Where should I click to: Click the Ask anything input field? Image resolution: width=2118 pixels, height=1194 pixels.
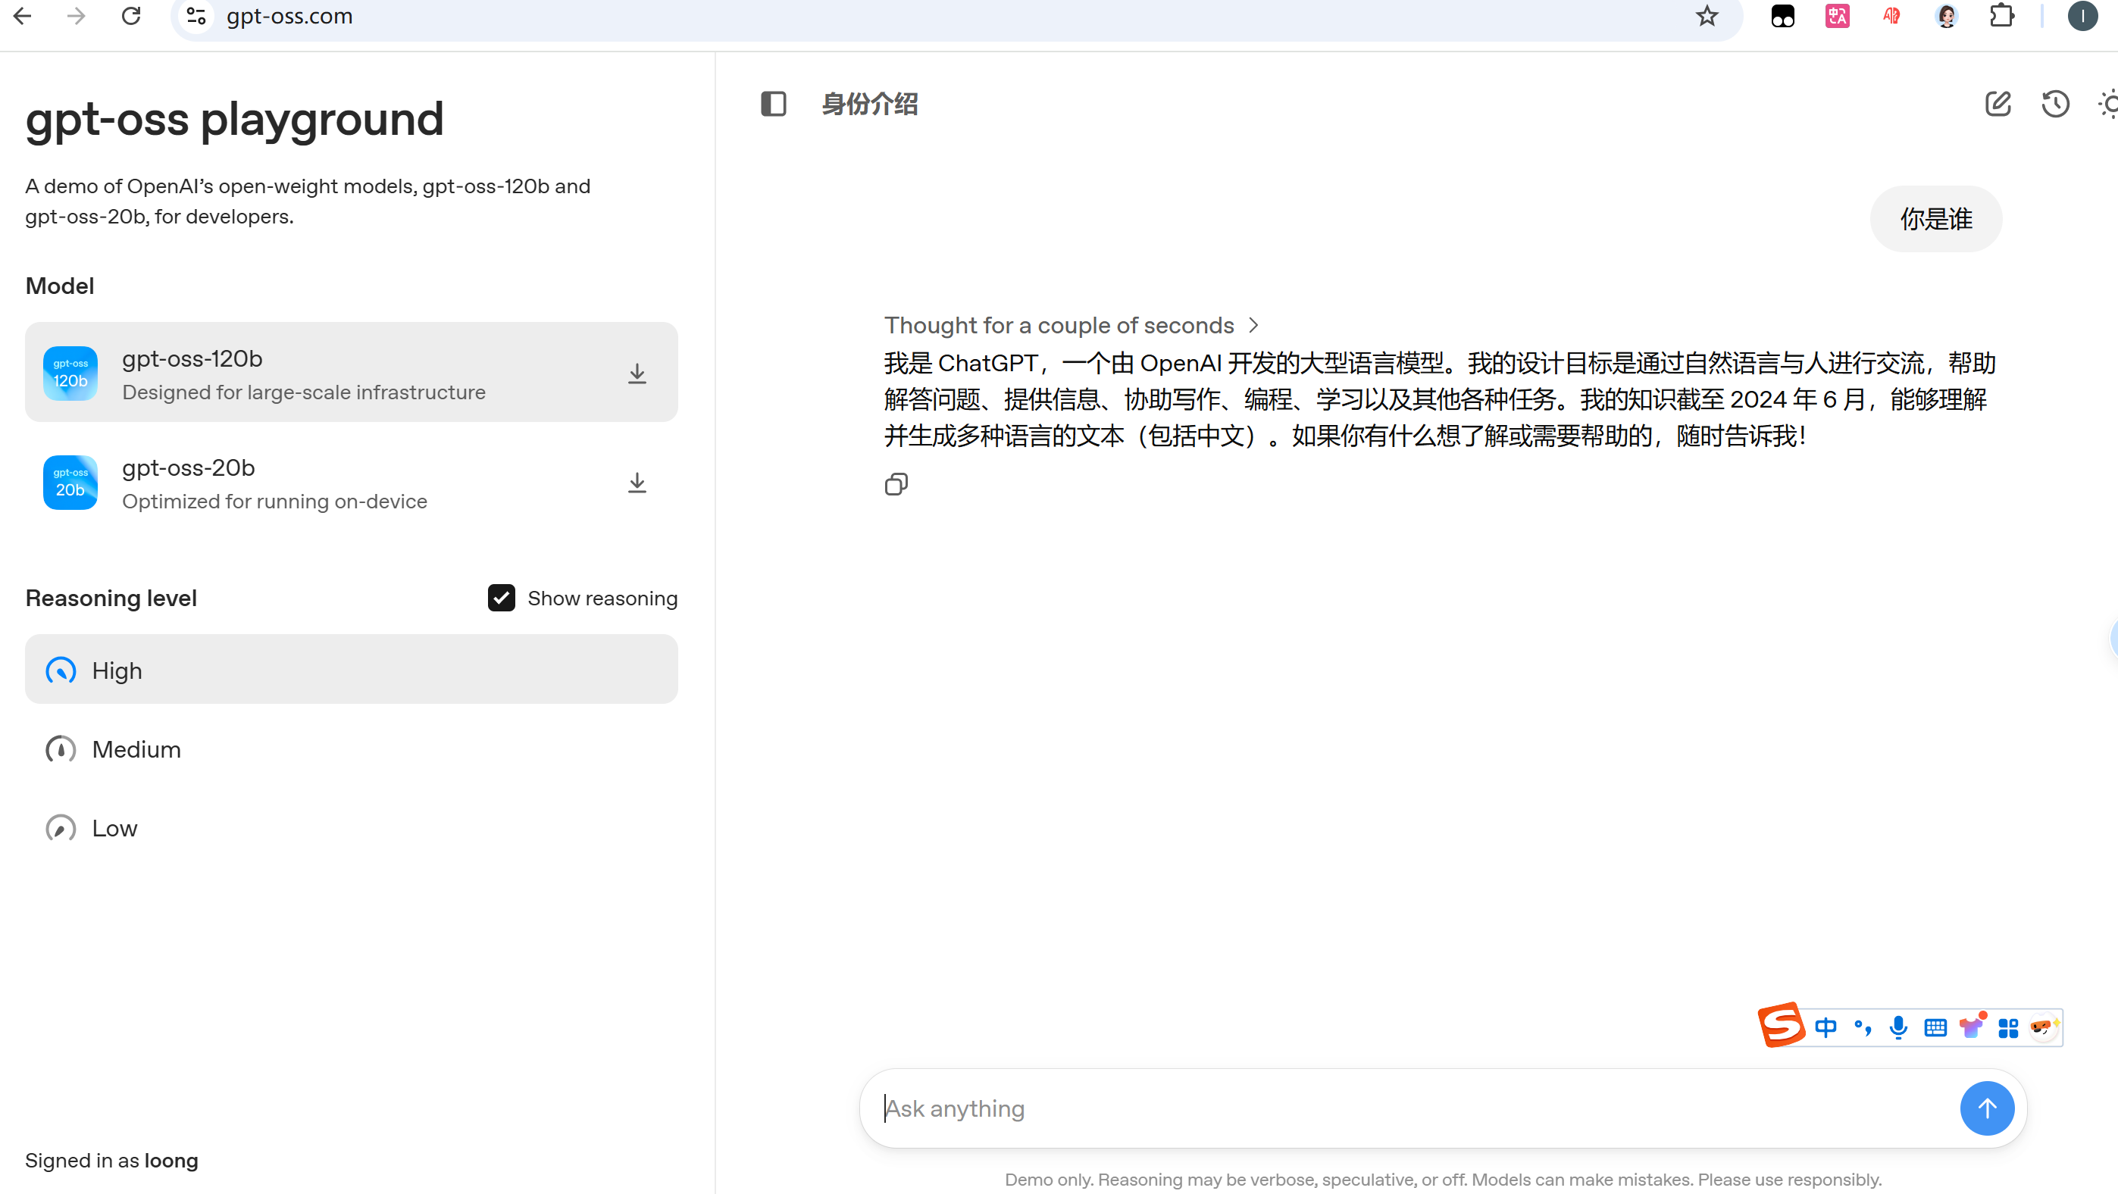pyautogui.click(x=1414, y=1108)
